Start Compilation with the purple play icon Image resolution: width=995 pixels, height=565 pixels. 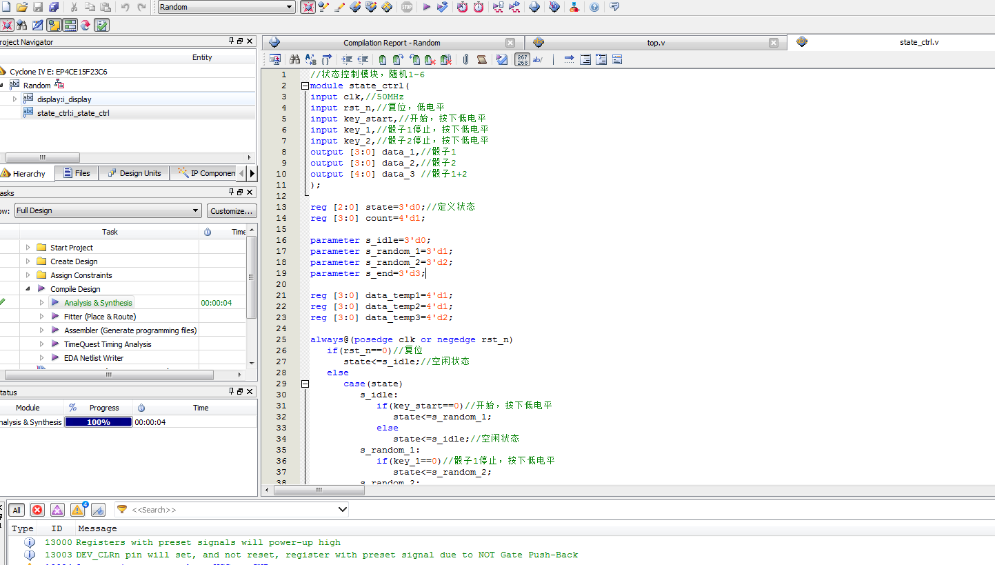click(x=426, y=7)
